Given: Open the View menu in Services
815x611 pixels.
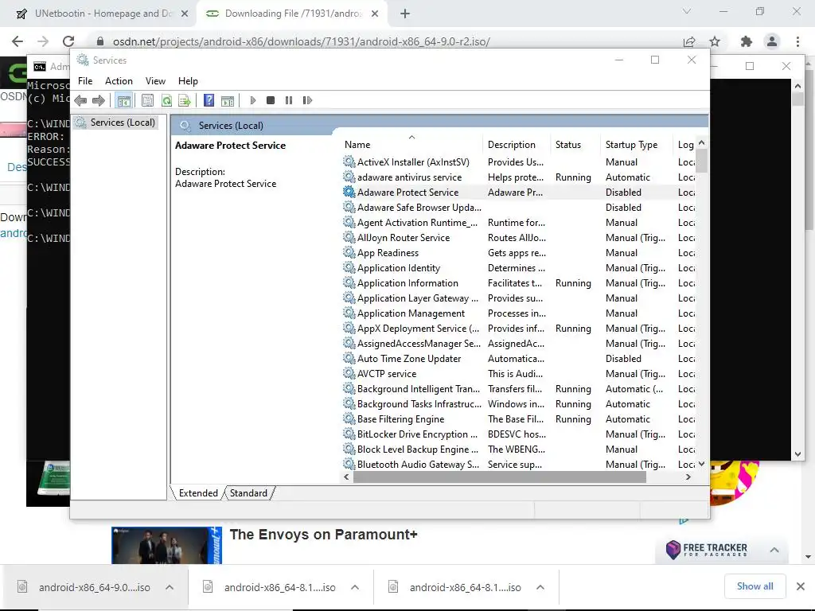Looking at the screenshot, I should coord(155,81).
